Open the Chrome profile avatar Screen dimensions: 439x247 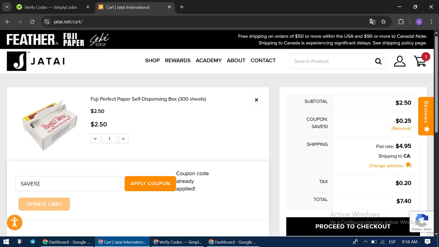point(419,22)
